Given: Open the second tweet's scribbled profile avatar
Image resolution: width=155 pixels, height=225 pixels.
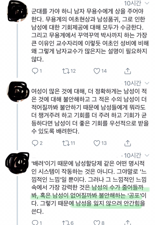Looking at the screenshot, I should tap(17, 91).
